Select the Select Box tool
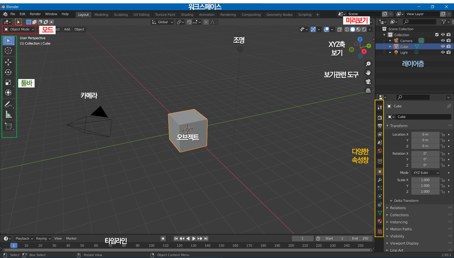 coord(9,41)
